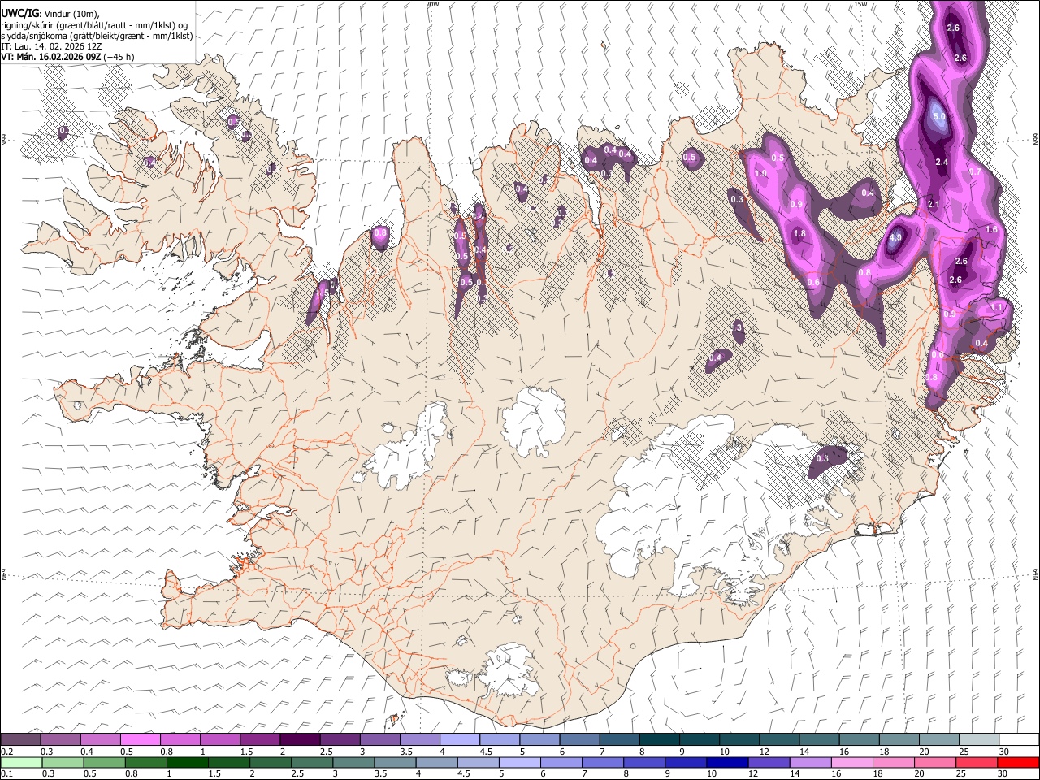Click the 2.4 value label on the map
The width and height of the screenshot is (1040, 780).
tap(942, 162)
